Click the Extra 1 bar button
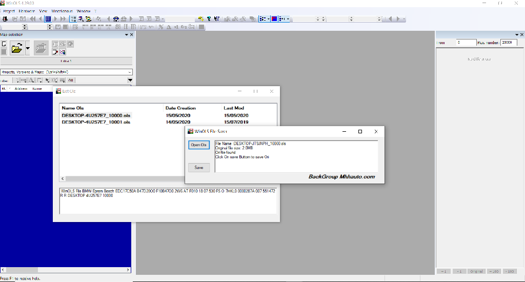Viewport: 525px width, 282px height. pos(66,61)
